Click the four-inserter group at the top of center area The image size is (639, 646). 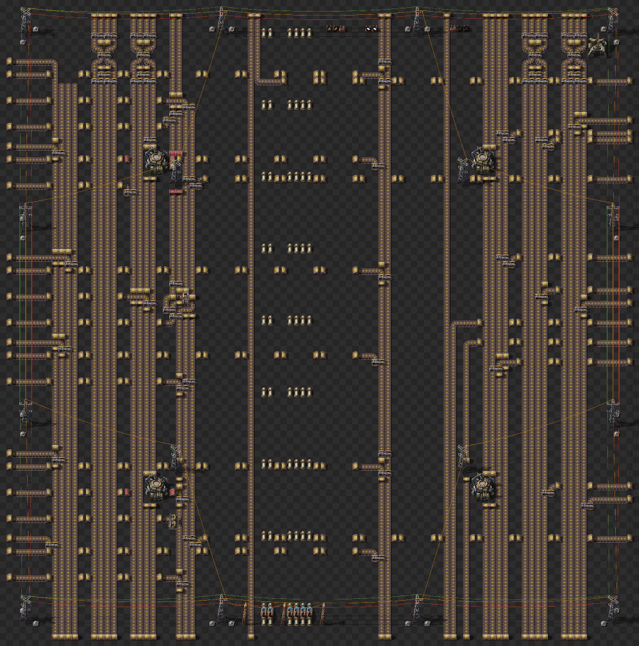[x=299, y=32]
